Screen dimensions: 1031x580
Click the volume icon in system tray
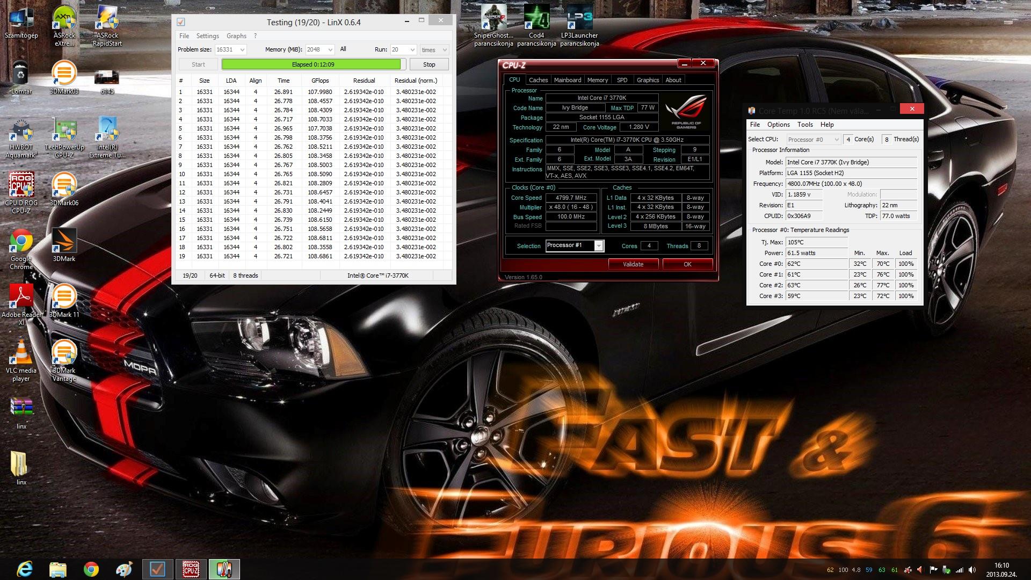click(972, 570)
